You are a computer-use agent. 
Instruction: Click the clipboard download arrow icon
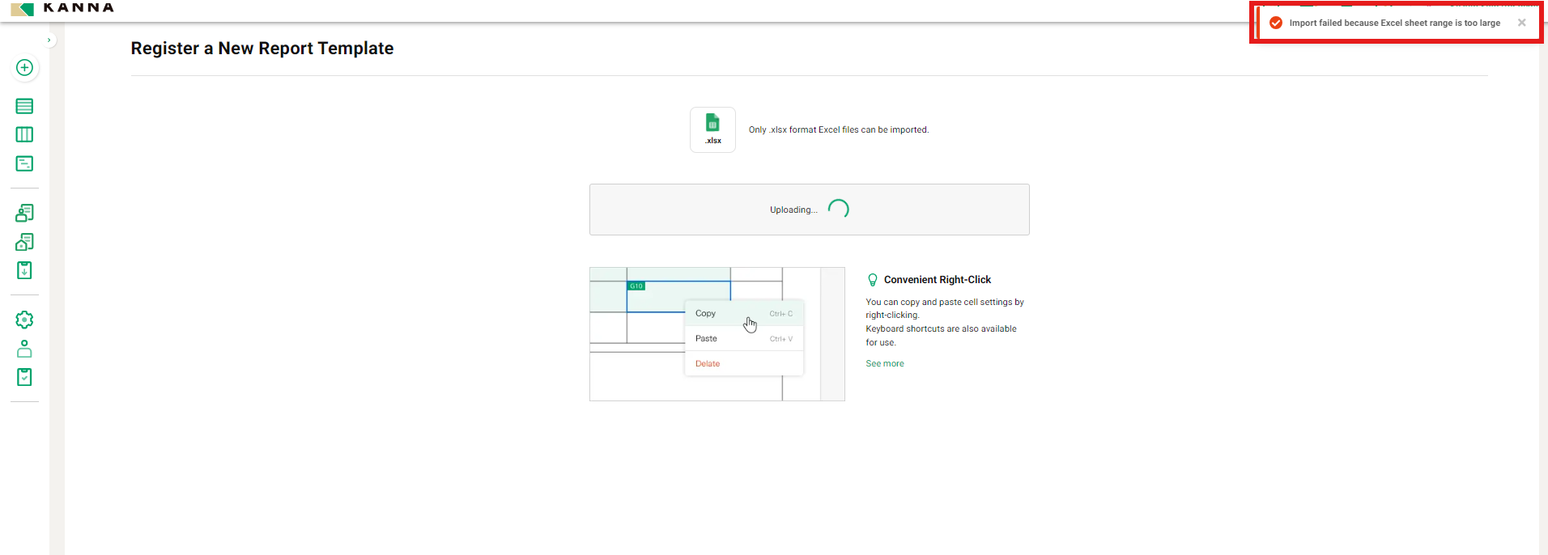click(x=24, y=270)
